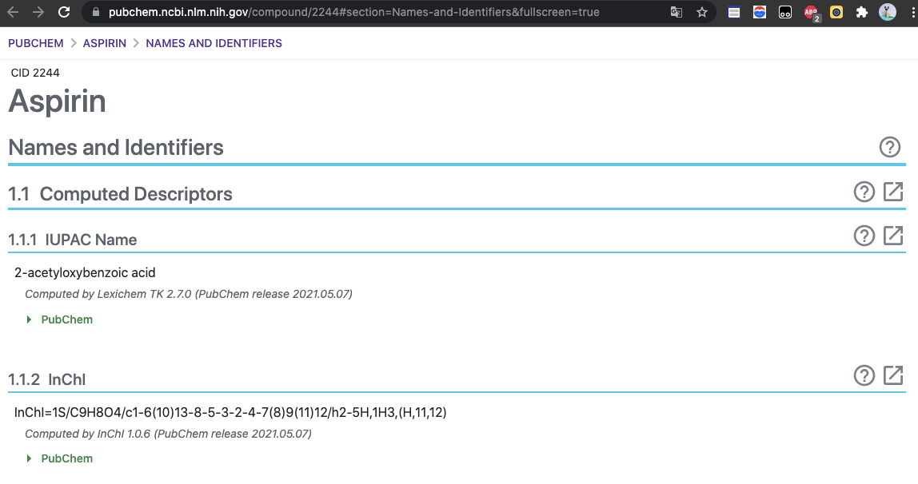Go to the PUBCHEM breadcrumb link
Screen dimensions: 918x484
pyautogui.click(x=35, y=43)
